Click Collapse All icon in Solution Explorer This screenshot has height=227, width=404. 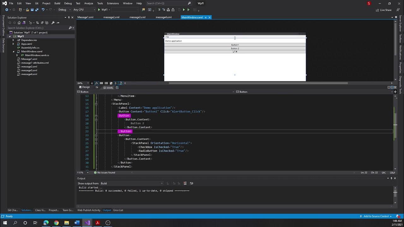(42, 23)
